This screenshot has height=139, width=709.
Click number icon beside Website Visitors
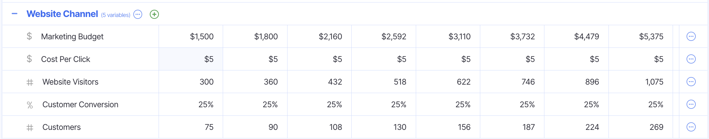click(30, 82)
